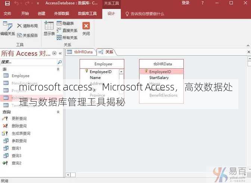Image resolution: width=251 pixels, height=183 pixels.
Task: Click up arrow of Employee field list scrollbar
Action: point(121,72)
